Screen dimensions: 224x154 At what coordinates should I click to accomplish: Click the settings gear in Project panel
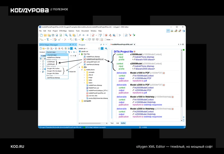(106, 48)
